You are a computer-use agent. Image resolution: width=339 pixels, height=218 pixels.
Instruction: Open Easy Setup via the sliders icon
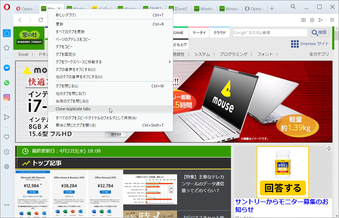point(332,20)
